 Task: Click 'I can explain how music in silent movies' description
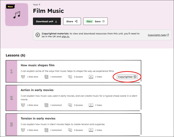tap(63, 124)
